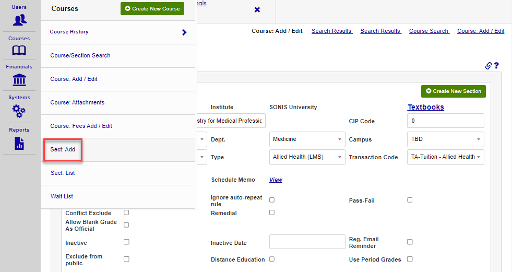Open the Dept. Medicine dropdown
512x272 pixels.
point(307,140)
